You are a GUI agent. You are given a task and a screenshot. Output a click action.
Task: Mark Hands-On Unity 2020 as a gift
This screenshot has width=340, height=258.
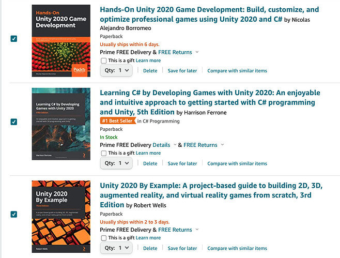coord(104,60)
